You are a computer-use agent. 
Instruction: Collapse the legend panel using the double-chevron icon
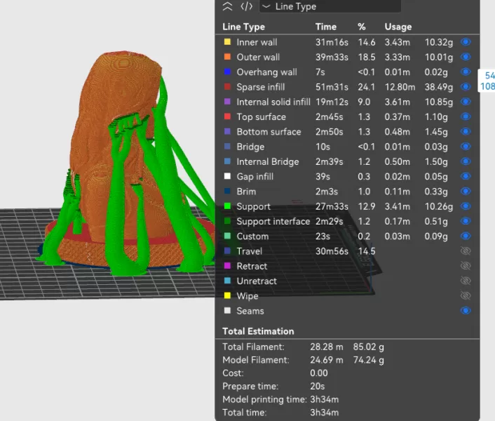click(x=226, y=6)
